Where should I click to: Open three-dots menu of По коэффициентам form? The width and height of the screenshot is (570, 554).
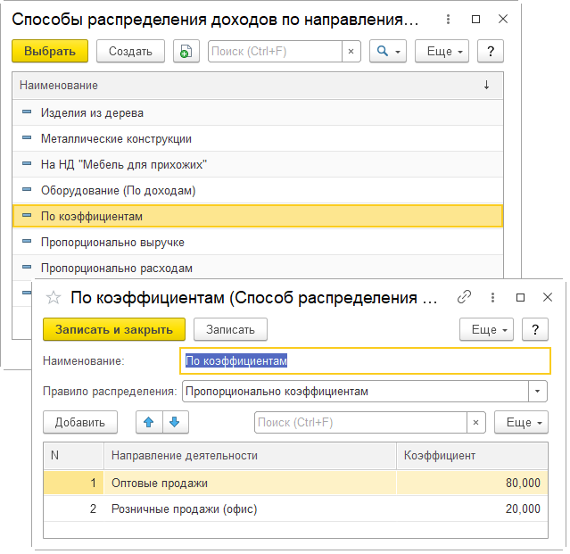[492, 297]
